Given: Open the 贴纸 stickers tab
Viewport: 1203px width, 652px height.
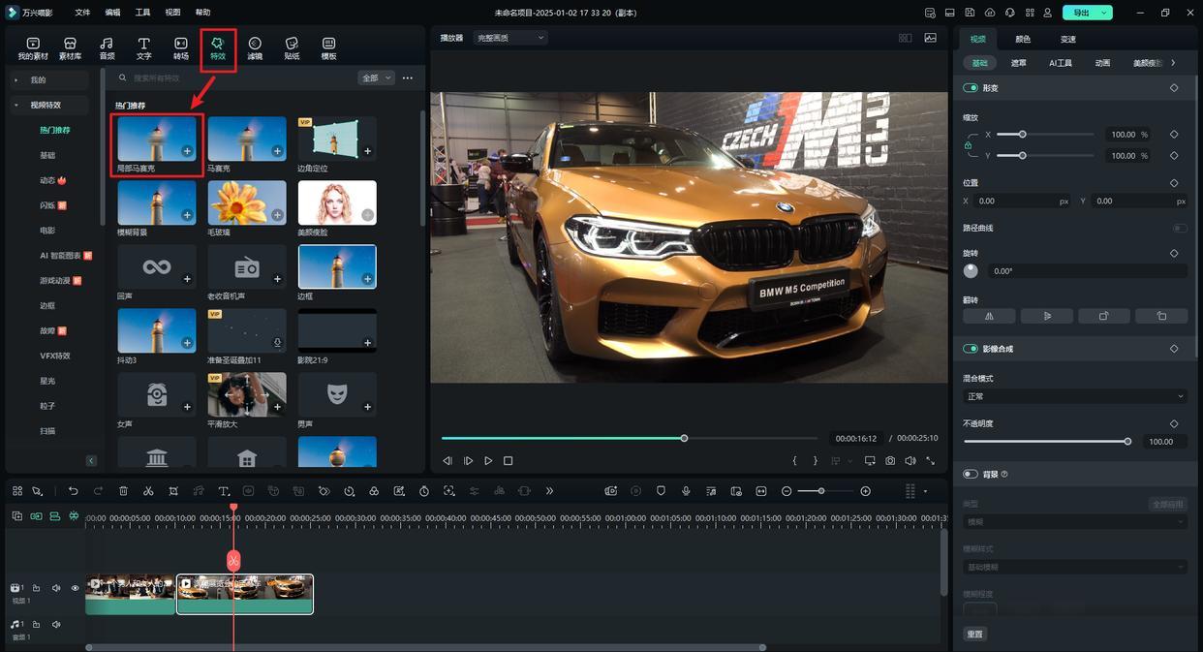Looking at the screenshot, I should [x=292, y=48].
